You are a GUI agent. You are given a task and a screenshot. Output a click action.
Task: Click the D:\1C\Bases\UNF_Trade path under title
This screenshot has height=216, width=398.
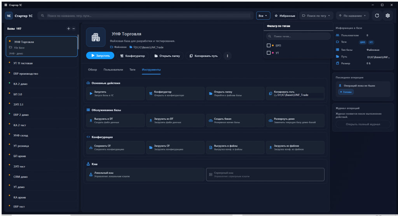point(148,47)
